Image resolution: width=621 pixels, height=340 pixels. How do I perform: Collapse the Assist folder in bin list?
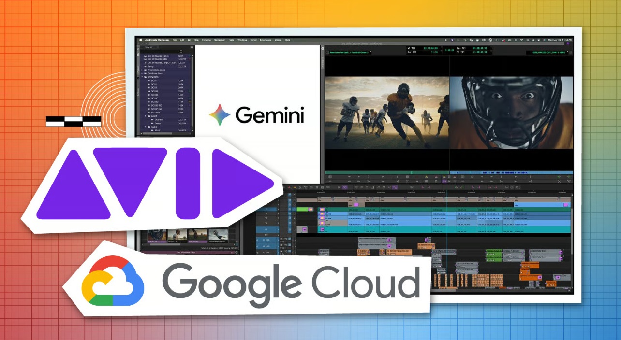click(x=146, y=116)
